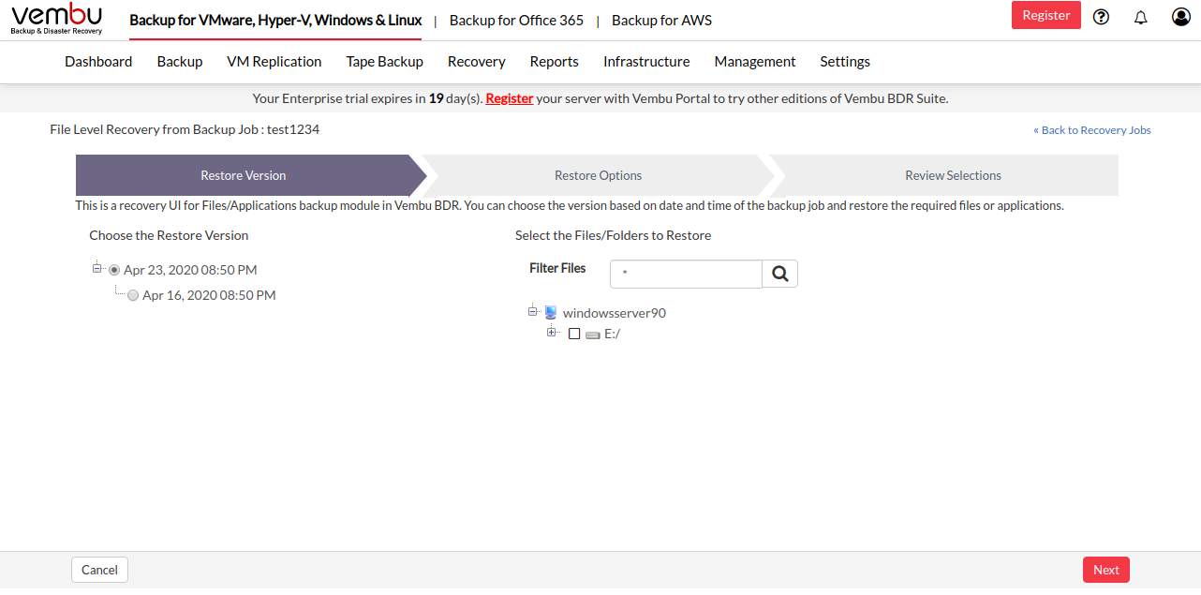Click the Next button

(x=1106, y=570)
